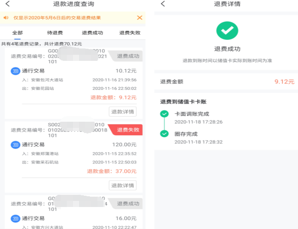This screenshot has width=298, height=229.
Task: Tap the red 退费失败 status tag
Action: coord(127,130)
